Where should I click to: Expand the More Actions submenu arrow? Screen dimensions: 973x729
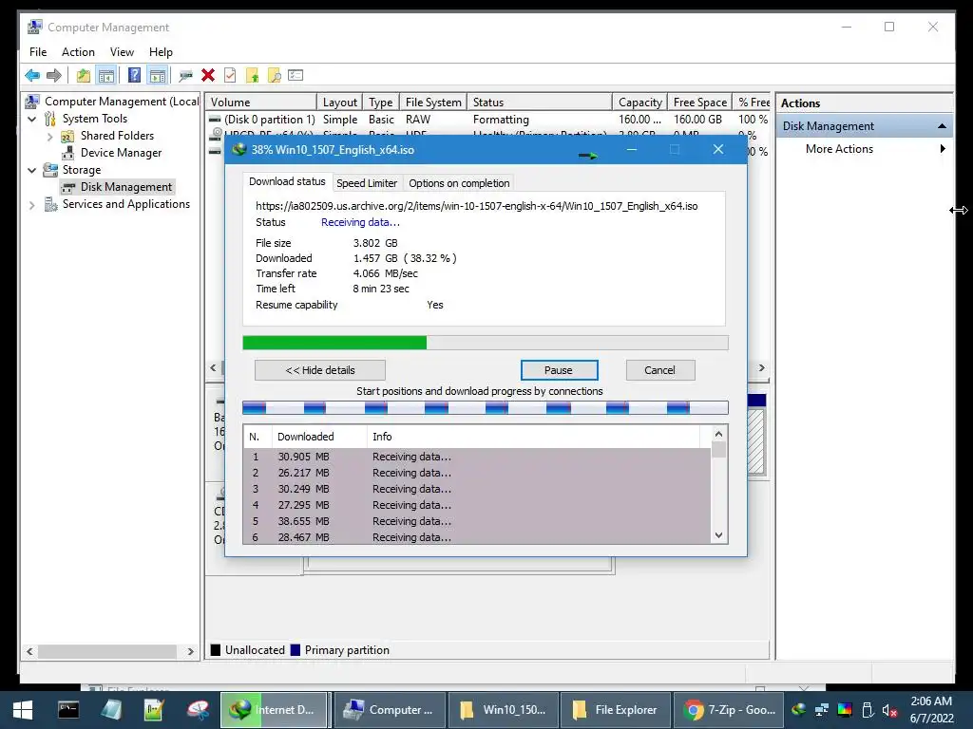point(943,149)
